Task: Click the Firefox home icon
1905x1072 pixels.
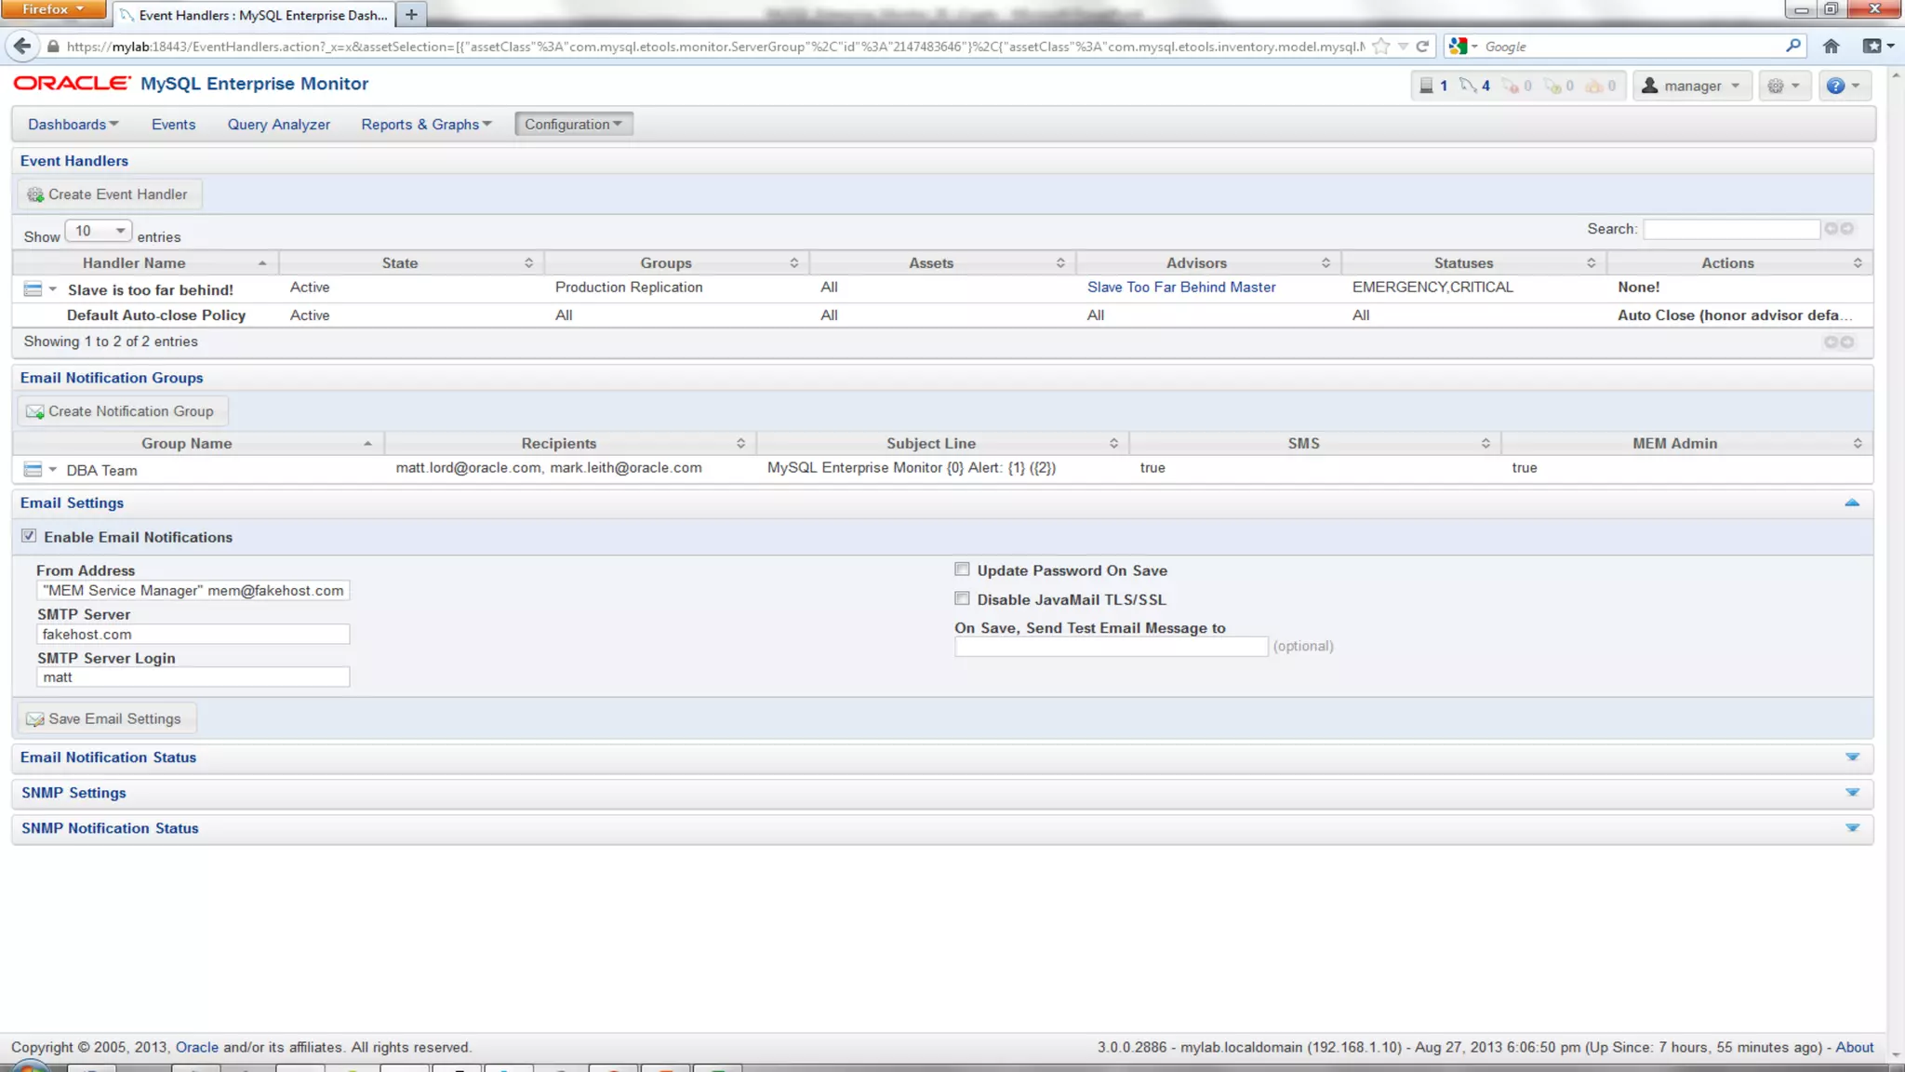Action: tap(1831, 46)
